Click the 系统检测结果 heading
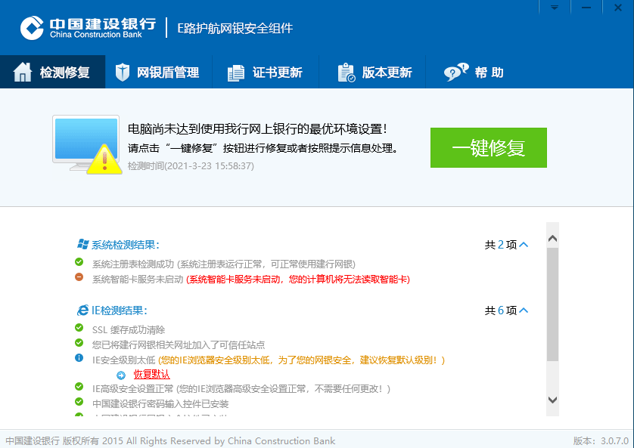The height and width of the screenshot is (448, 634). [126, 245]
